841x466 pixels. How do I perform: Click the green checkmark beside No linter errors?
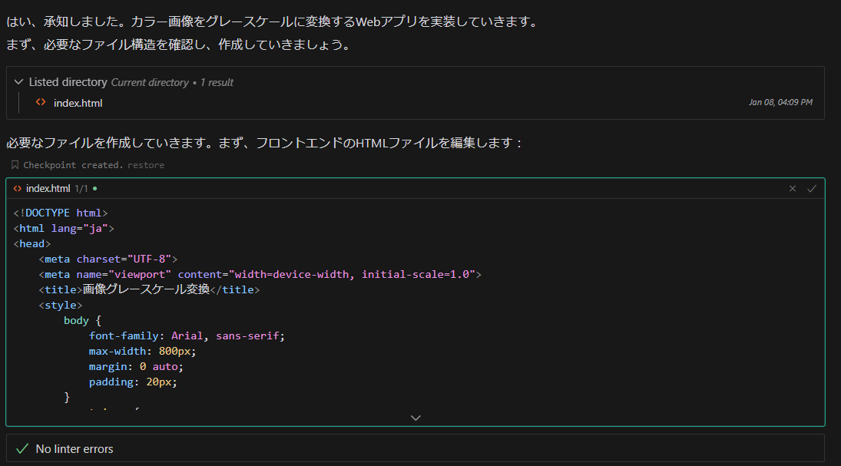[21, 448]
